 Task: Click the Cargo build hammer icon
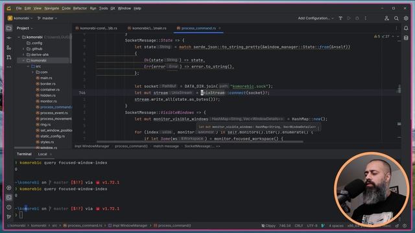click(x=340, y=18)
